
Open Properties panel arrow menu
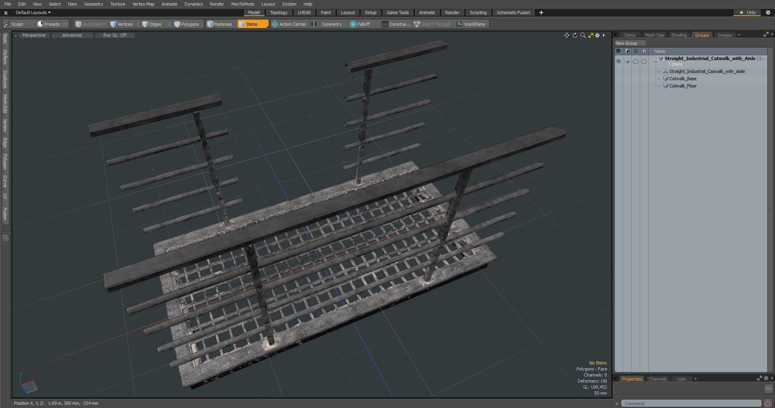click(x=772, y=378)
